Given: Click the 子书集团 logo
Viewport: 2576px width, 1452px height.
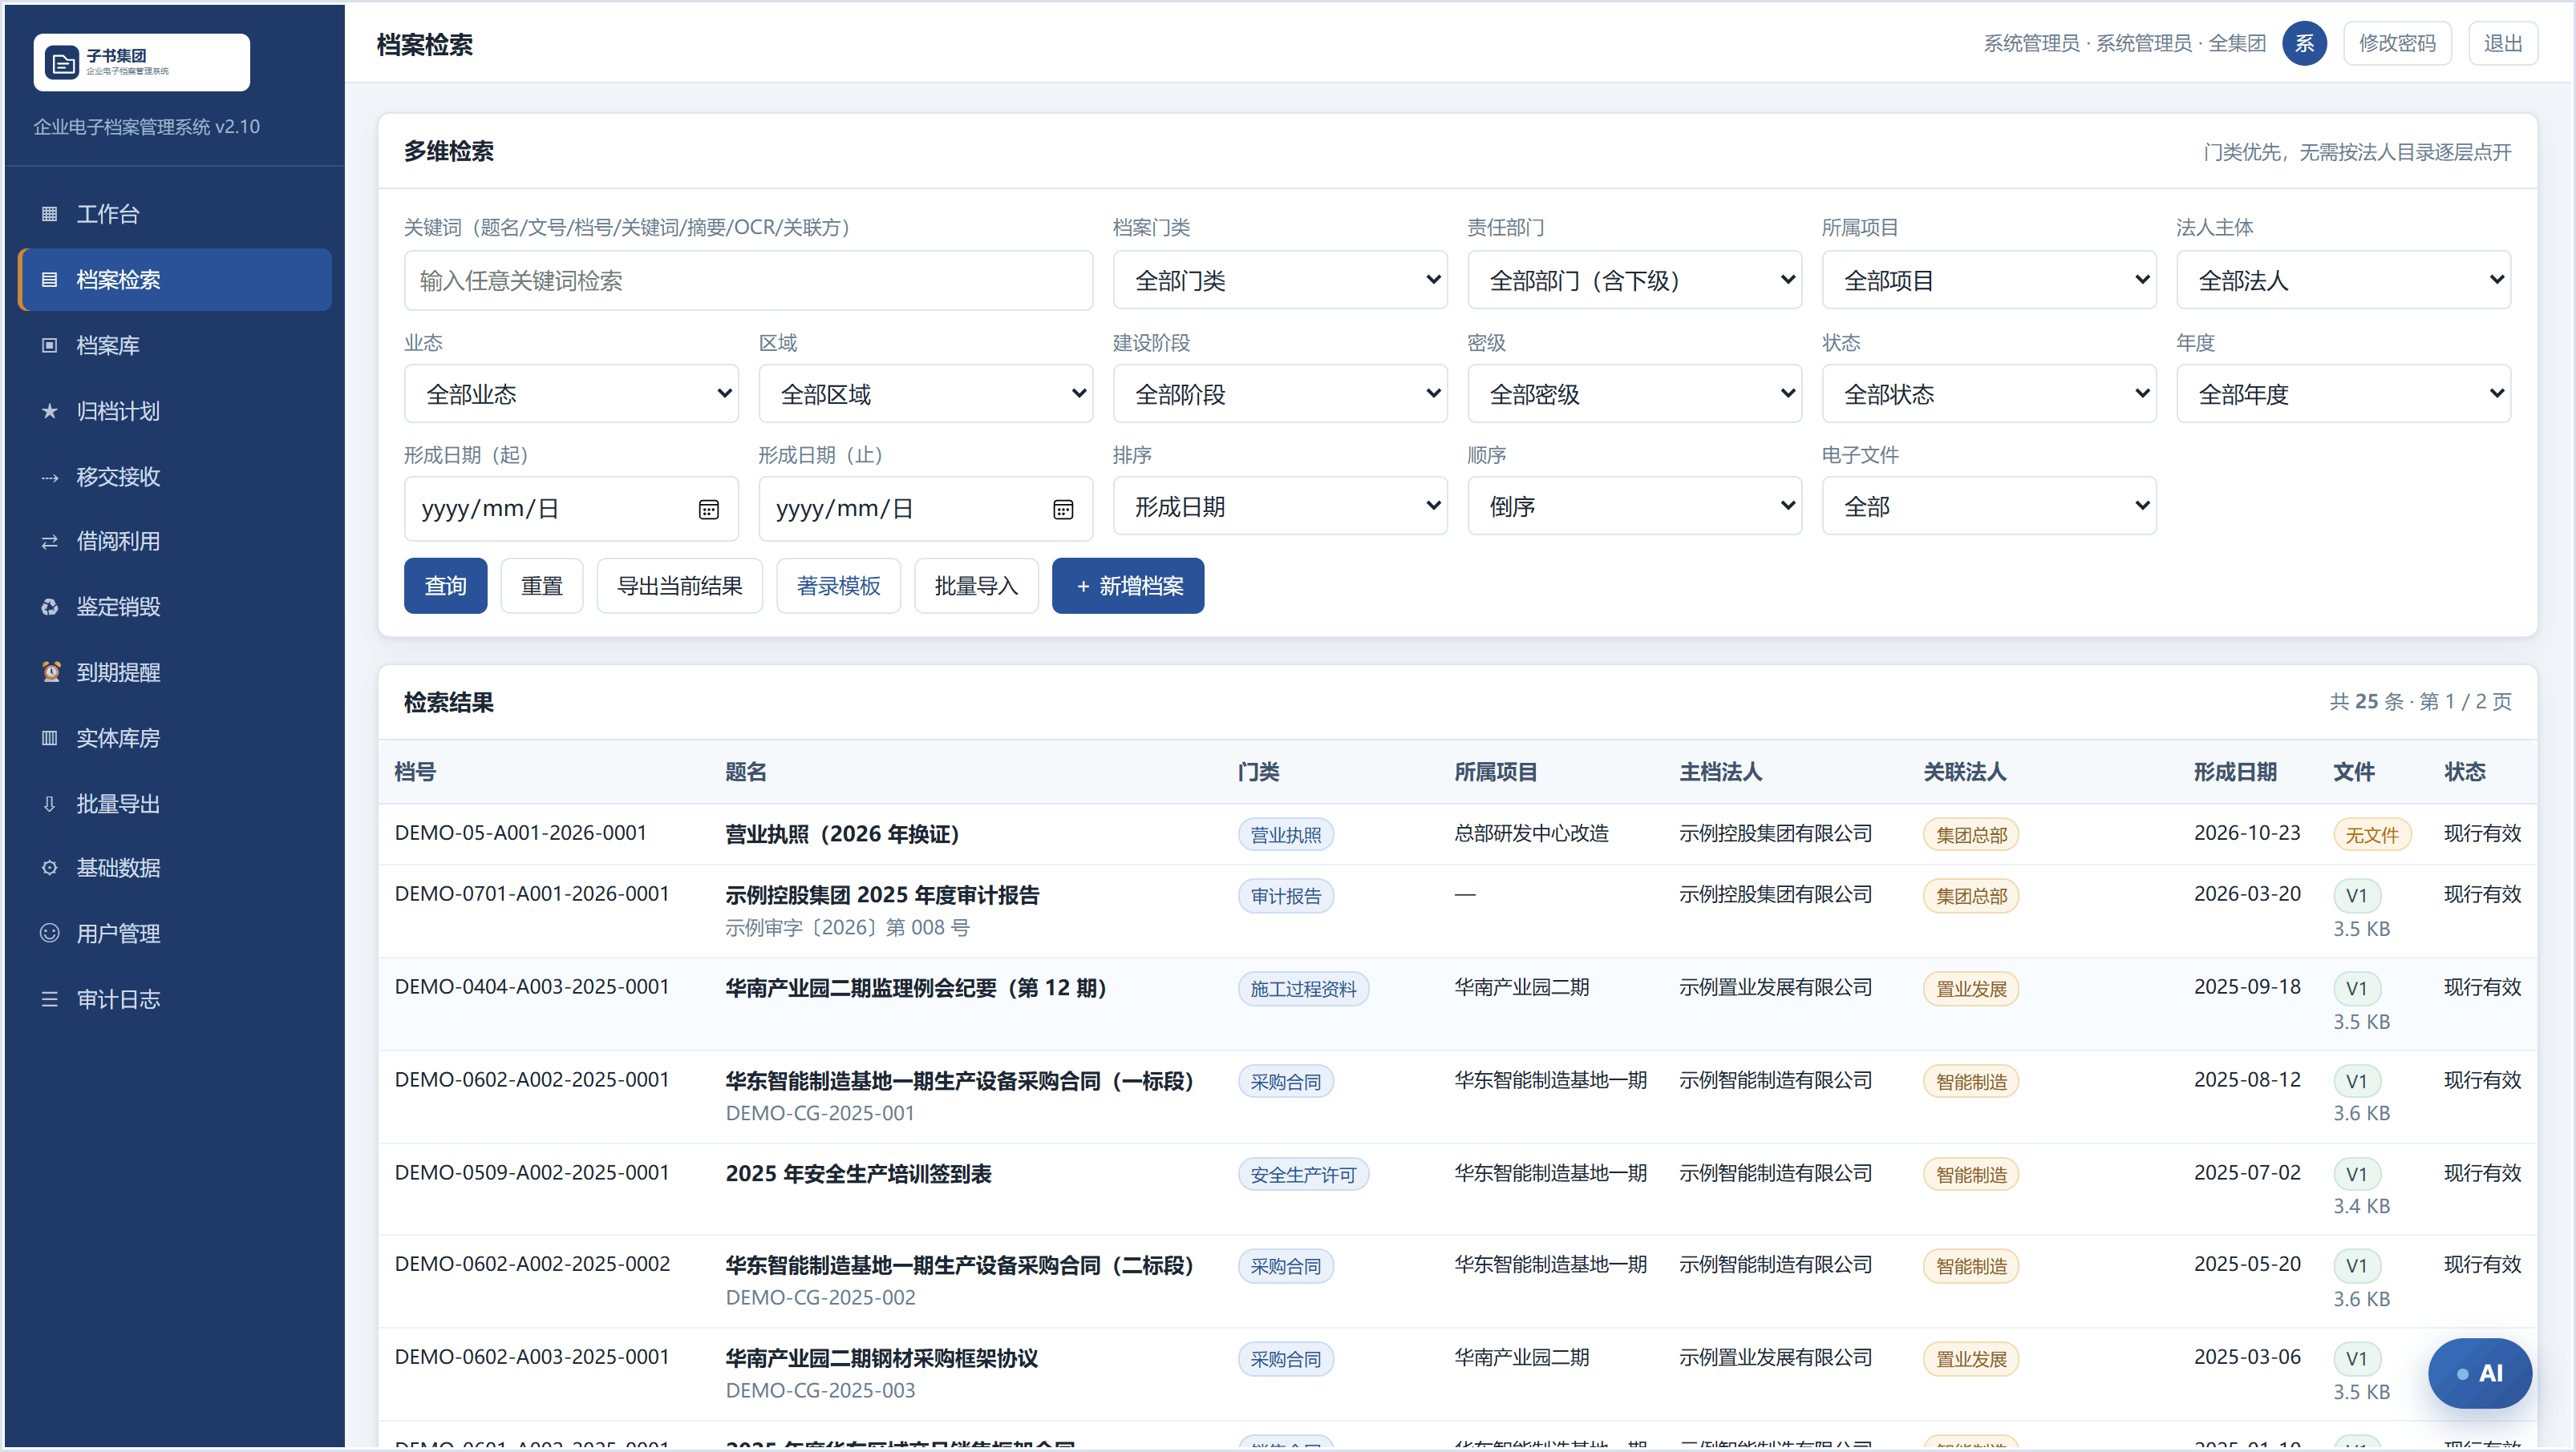Looking at the screenshot, I should tap(141, 62).
